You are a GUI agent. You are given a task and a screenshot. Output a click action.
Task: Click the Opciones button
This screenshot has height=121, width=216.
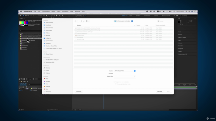79,91
